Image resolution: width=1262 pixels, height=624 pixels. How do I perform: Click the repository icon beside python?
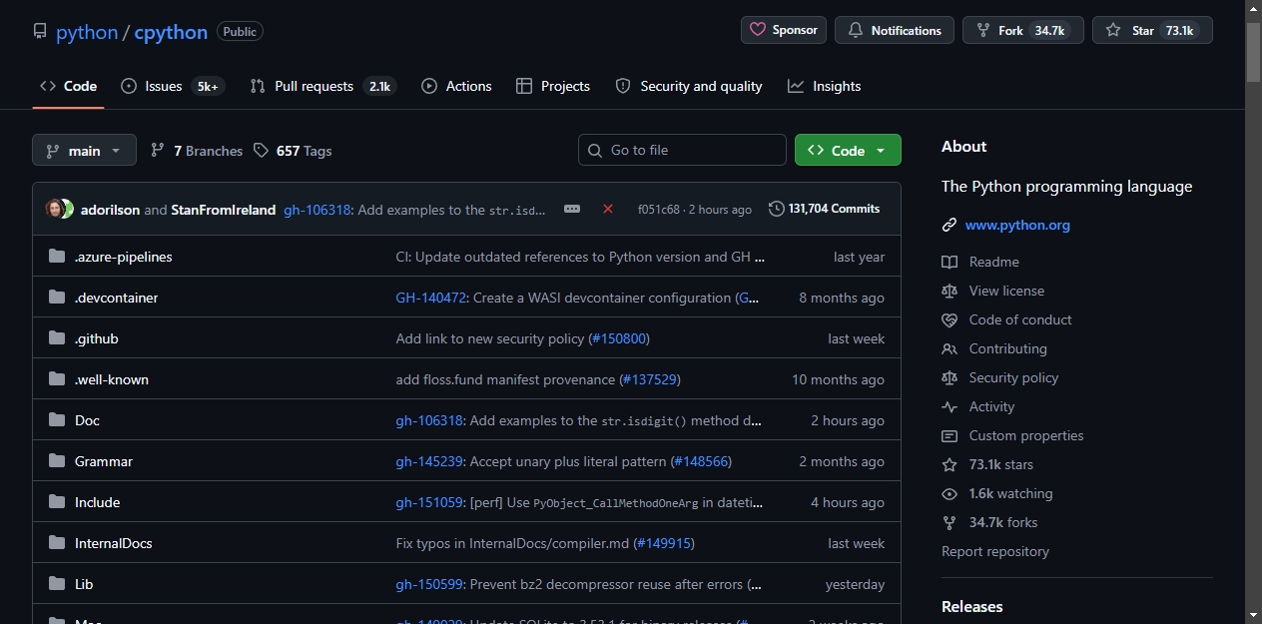click(40, 32)
